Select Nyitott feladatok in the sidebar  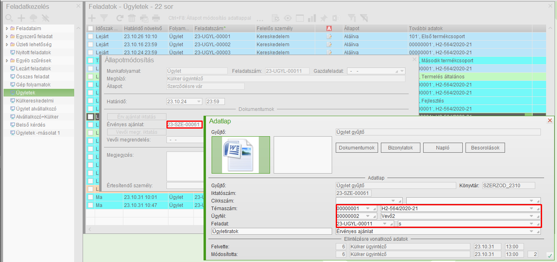[x=33, y=53]
